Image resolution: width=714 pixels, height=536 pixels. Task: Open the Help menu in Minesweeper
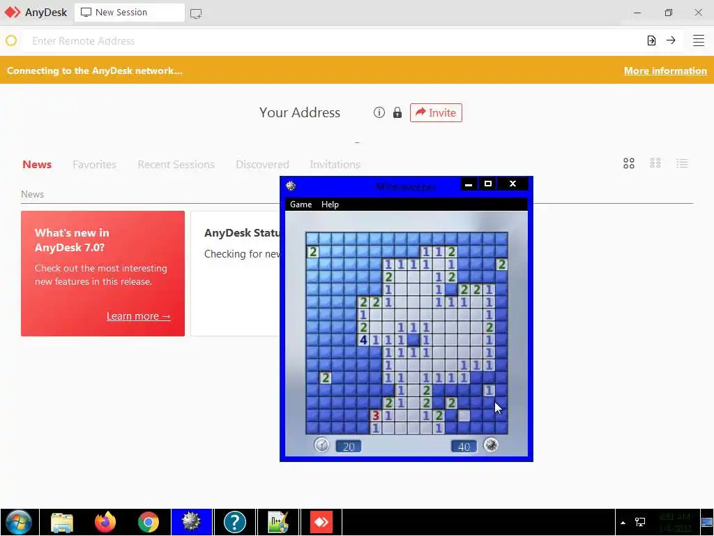[x=330, y=204]
